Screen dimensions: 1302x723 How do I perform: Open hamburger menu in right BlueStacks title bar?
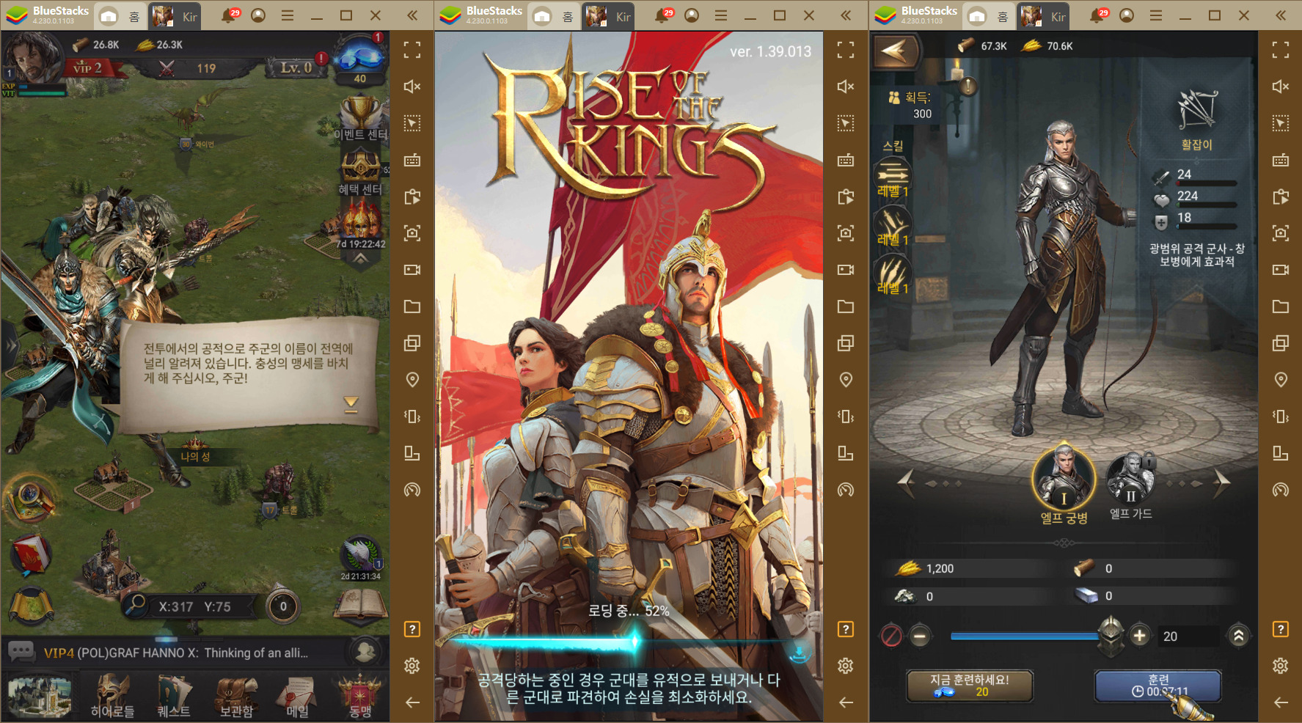point(1155,15)
